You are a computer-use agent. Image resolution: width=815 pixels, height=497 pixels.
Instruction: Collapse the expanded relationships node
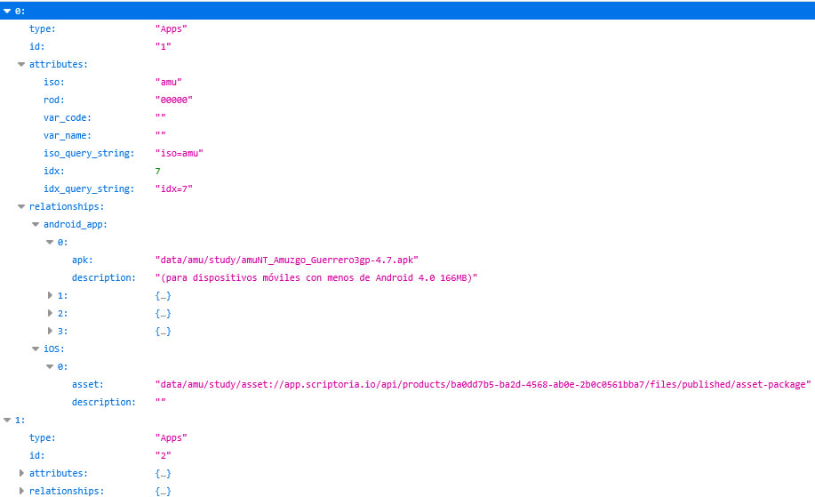22,206
